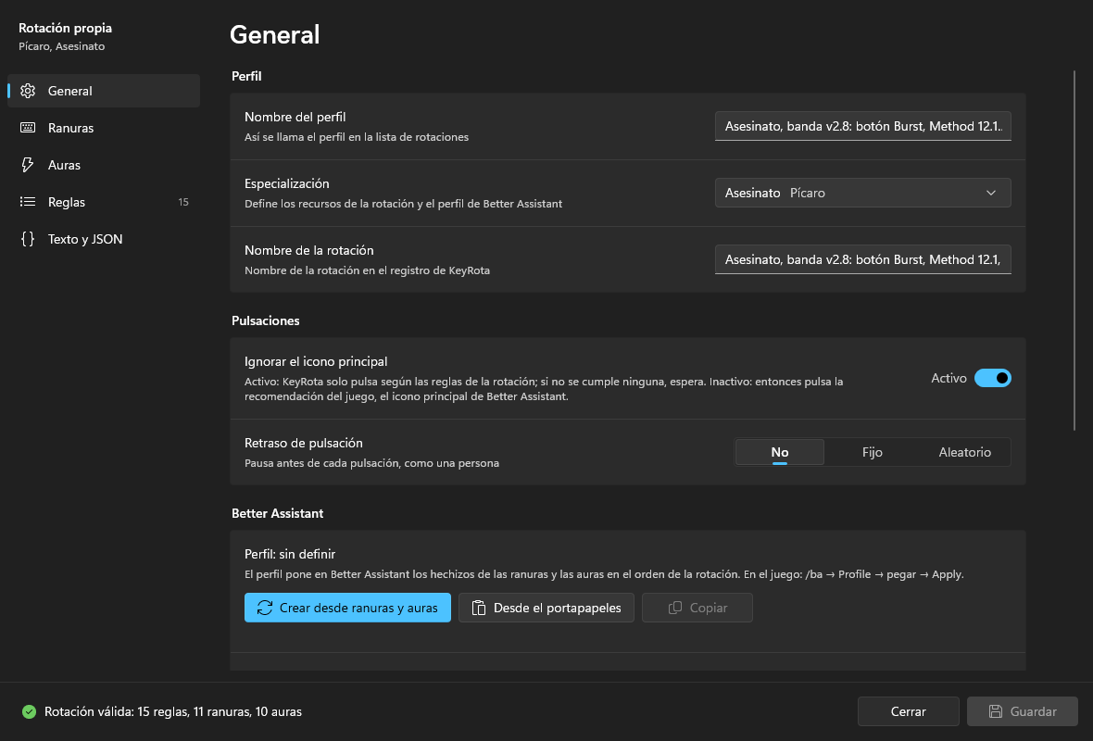
Task: Click the curly braces Texto y JSON icon
Action: click(28, 238)
